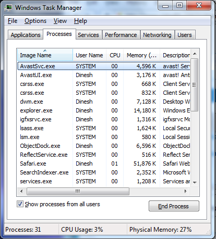Click the Task Manager title bar icon
Image resolution: width=216 pixels, height=239 pixels.
point(8,8)
